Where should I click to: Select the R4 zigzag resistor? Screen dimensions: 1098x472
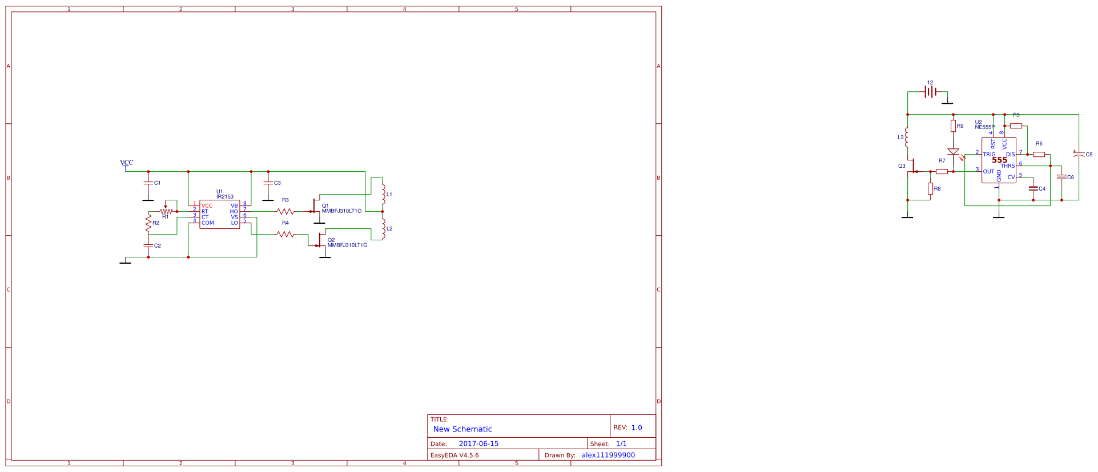coord(285,234)
